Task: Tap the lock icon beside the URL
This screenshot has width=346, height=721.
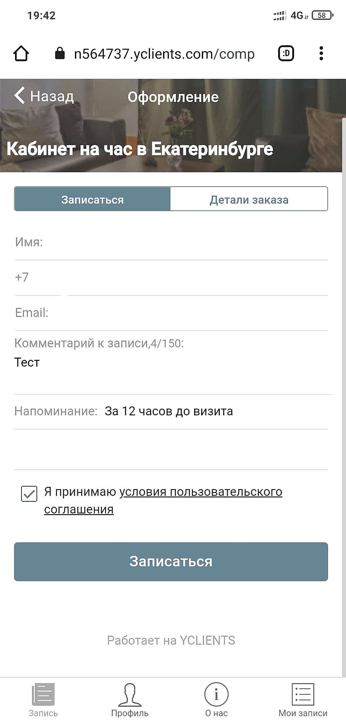Action: (60, 53)
